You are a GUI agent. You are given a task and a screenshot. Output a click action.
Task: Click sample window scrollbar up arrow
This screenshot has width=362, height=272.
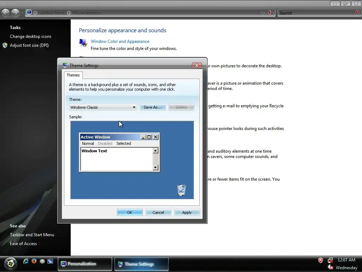pyautogui.click(x=156, y=151)
